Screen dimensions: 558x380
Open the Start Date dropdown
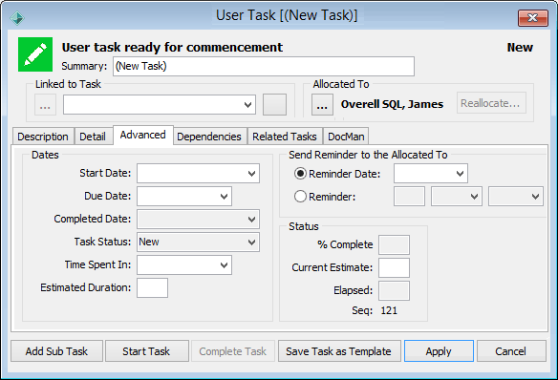coord(251,174)
